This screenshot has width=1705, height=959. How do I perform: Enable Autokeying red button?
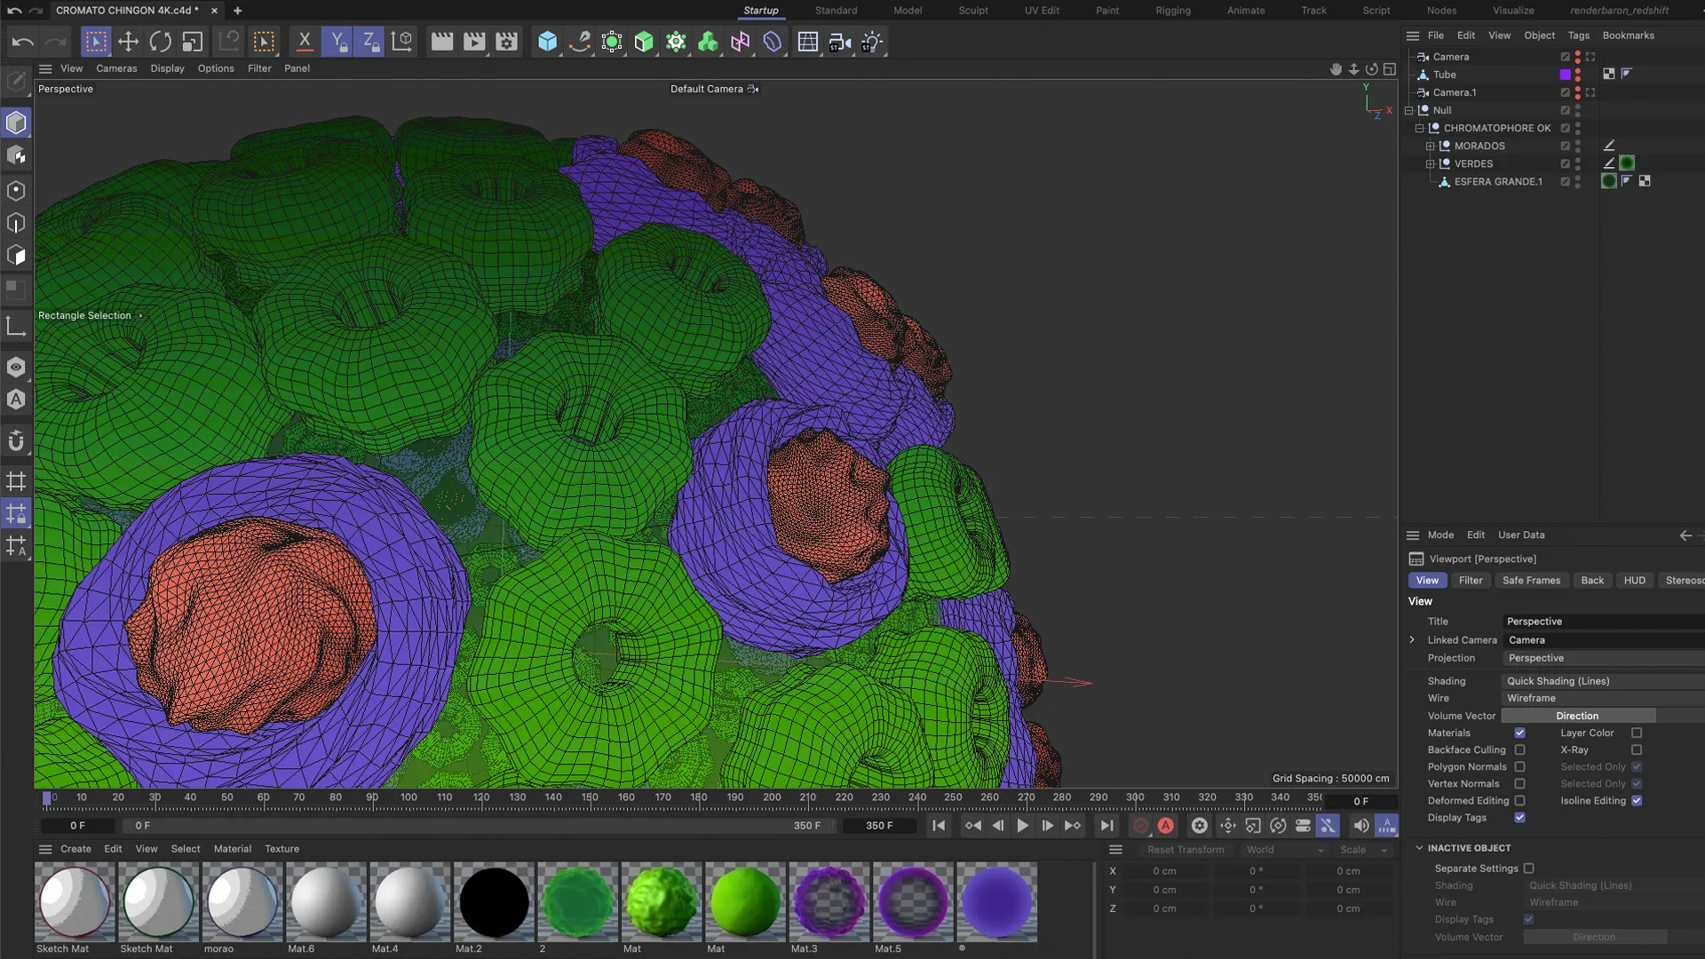1166,826
